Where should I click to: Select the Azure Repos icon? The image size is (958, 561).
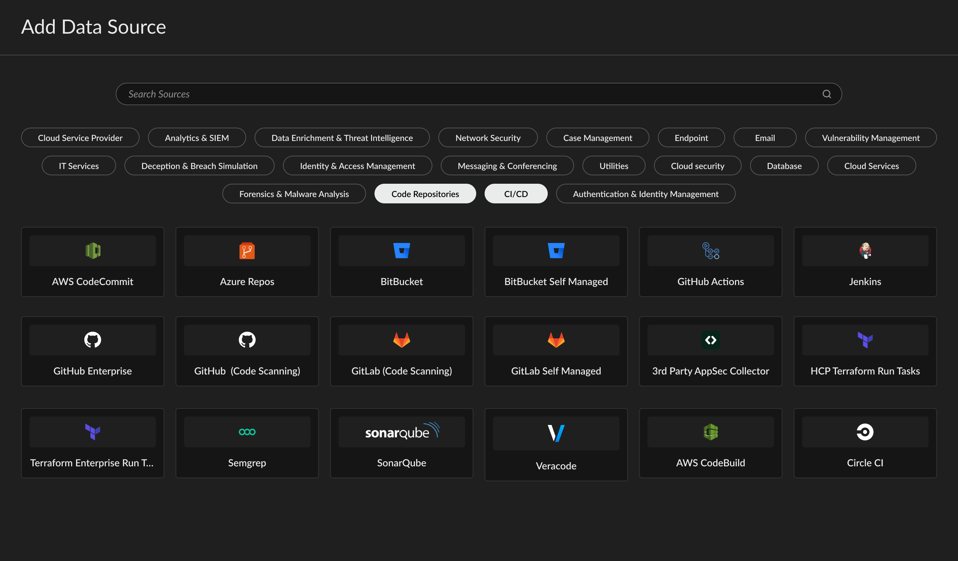coord(247,250)
